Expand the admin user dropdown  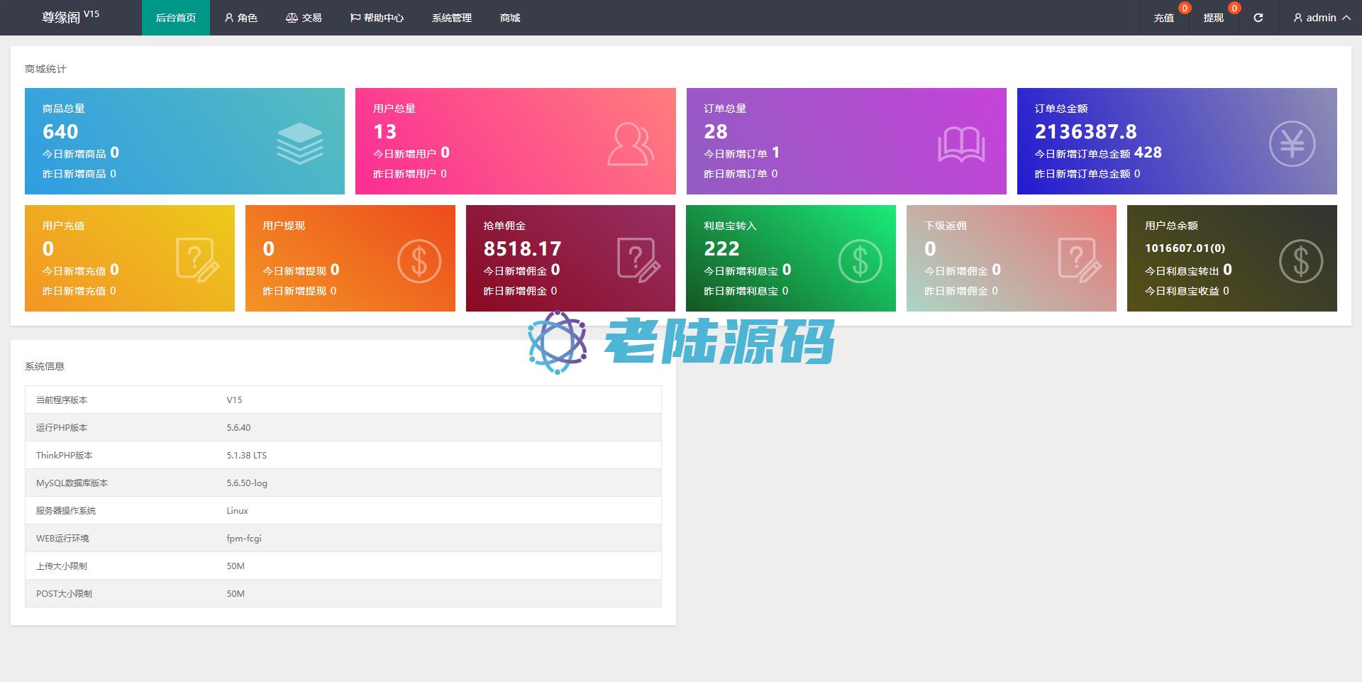pyautogui.click(x=1321, y=18)
